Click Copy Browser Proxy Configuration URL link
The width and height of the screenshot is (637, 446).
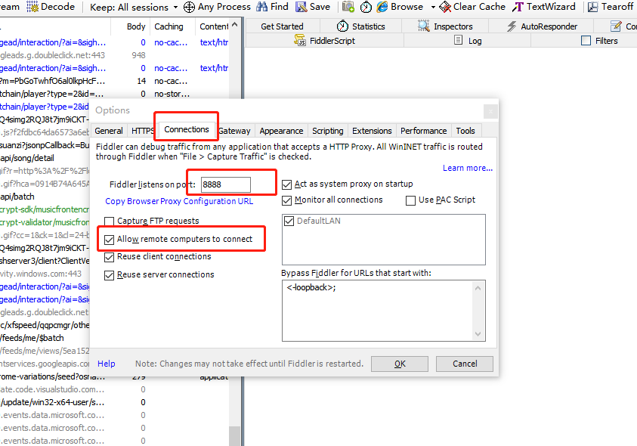179,201
